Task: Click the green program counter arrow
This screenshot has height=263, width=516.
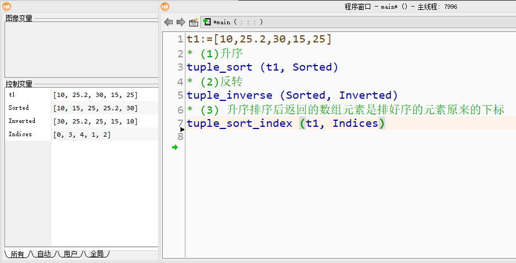Action: [x=175, y=147]
